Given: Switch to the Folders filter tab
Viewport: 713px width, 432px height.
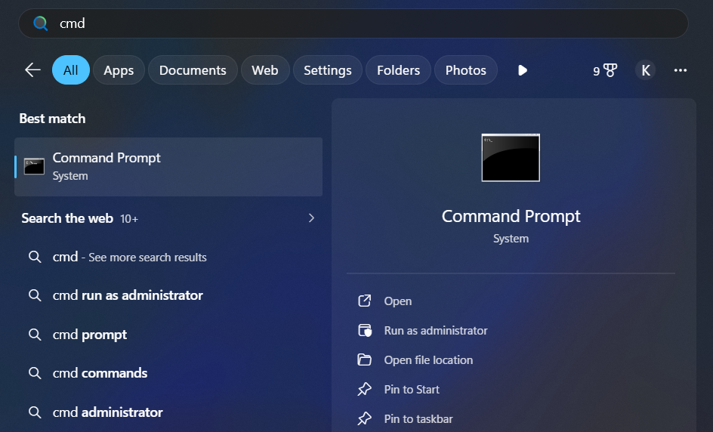Looking at the screenshot, I should click(398, 70).
